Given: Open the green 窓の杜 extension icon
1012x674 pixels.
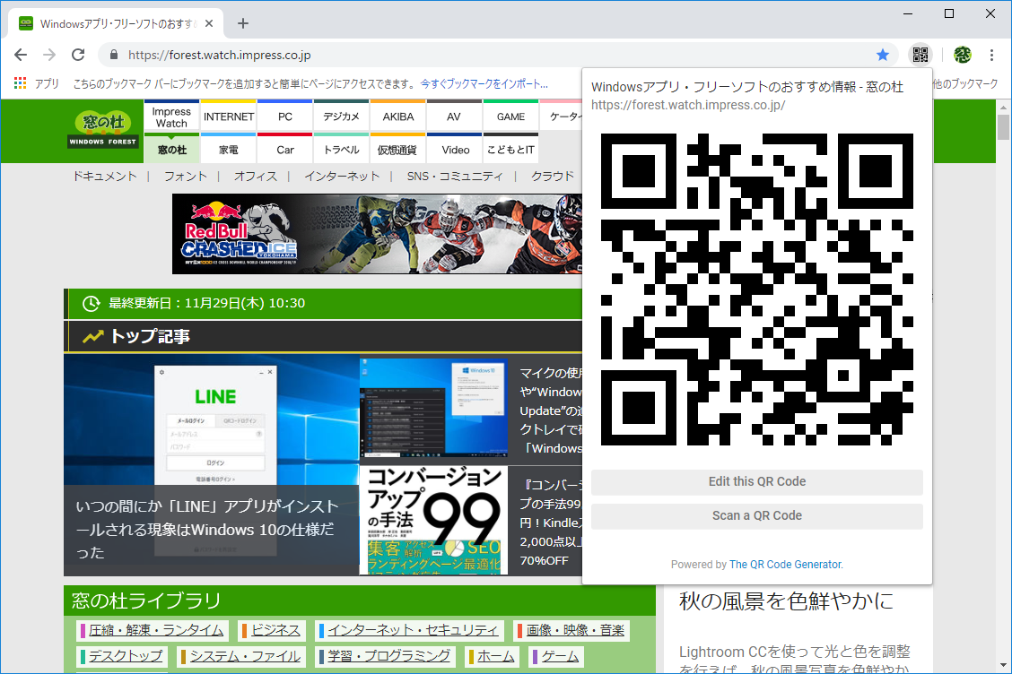Looking at the screenshot, I should point(962,55).
